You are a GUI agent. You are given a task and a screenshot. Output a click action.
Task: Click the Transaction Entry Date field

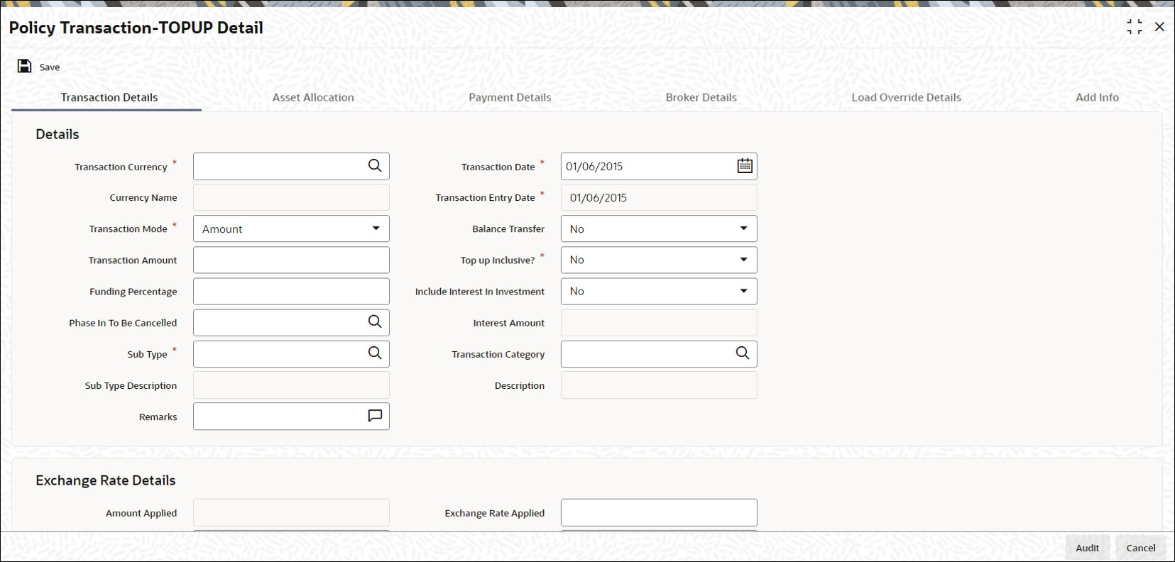(x=659, y=197)
